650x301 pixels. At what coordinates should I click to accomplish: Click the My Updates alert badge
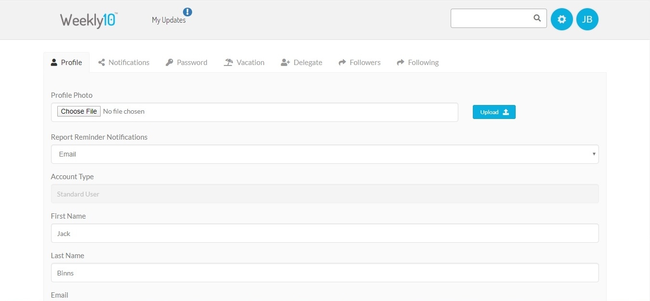pos(187,12)
